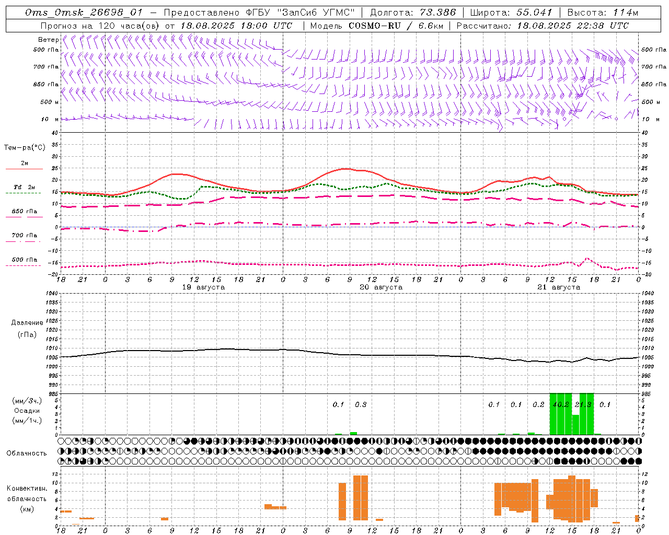Image resolution: width=669 pixels, height=535 pixels.
Task: Select the 19 августа date label
Action: coord(203,287)
